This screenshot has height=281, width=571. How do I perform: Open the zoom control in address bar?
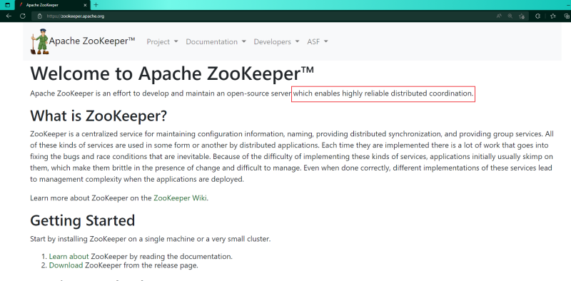click(510, 16)
